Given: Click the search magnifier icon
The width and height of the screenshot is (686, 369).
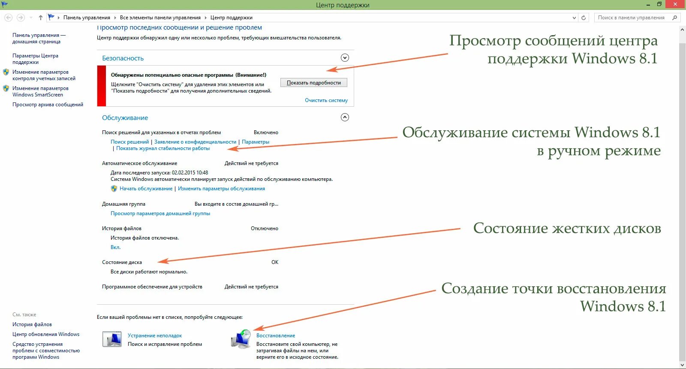Looking at the screenshot, I should tap(675, 18).
